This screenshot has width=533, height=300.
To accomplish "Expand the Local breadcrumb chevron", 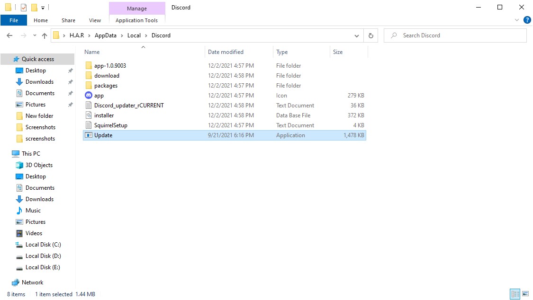I will [x=146, y=35].
